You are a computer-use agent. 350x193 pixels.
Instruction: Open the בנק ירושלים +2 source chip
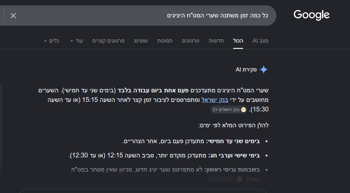pos(228,110)
